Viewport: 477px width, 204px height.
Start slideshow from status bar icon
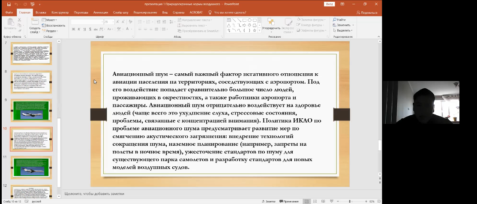(331, 201)
